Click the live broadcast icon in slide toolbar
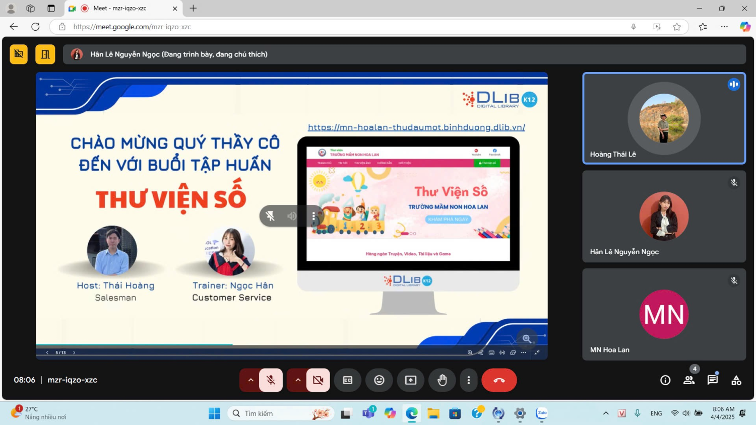 click(x=502, y=352)
